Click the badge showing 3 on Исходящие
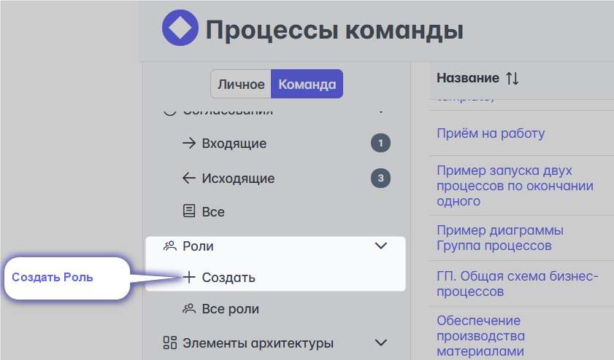Screen dimensions: 614x360 (x=380, y=179)
